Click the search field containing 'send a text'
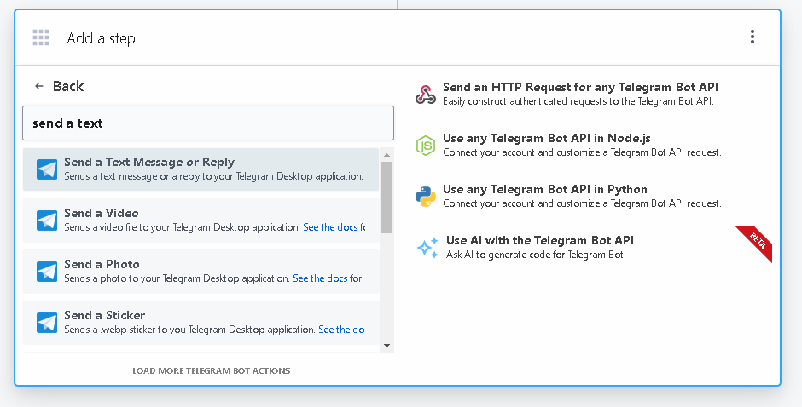 208,123
